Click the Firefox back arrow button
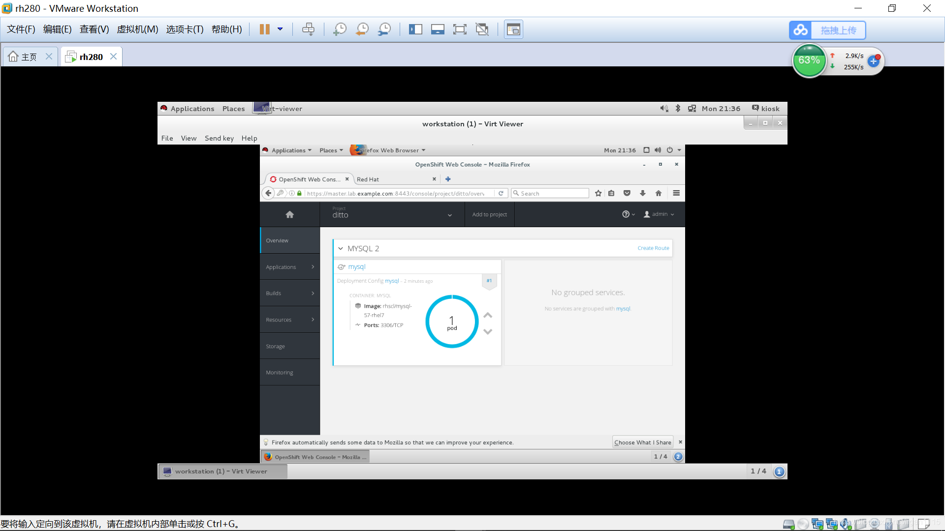Image resolution: width=945 pixels, height=531 pixels. (268, 193)
